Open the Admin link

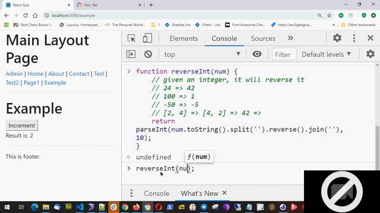point(14,73)
